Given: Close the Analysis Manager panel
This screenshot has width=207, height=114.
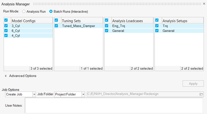Looking at the screenshot, I should pyautogui.click(x=204, y=4).
